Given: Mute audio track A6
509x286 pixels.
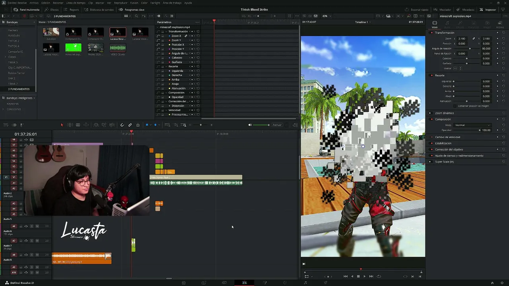Looking at the screenshot, I should [x=37, y=226].
